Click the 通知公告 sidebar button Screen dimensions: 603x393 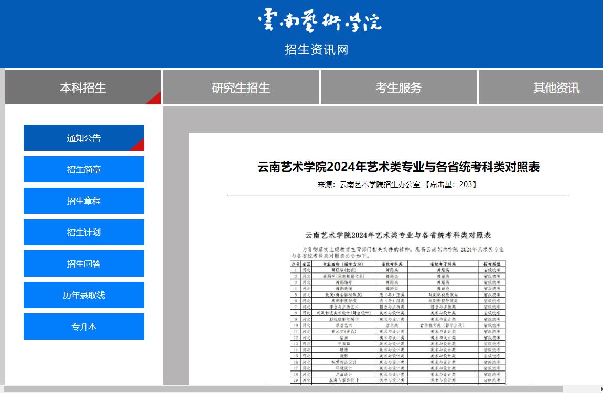coord(84,138)
